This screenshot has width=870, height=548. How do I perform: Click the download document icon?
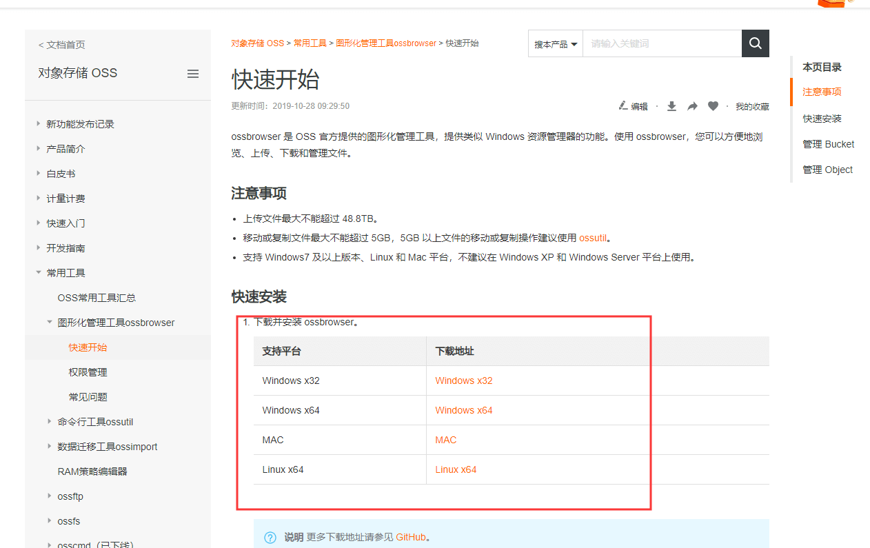click(x=671, y=106)
